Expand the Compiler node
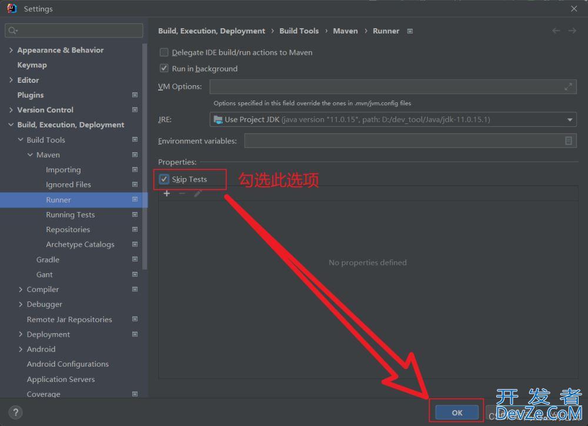 (x=21, y=289)
